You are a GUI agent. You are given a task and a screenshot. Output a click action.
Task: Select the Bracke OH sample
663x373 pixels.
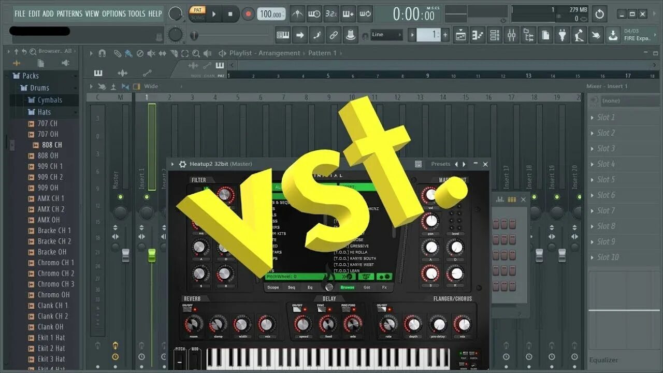pyautogui.click(x=47, y=252)
